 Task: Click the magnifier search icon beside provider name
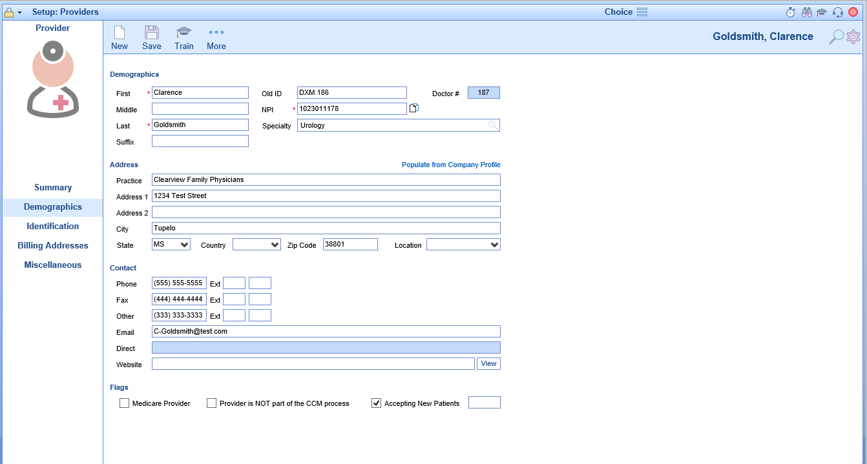click(836, 37)
